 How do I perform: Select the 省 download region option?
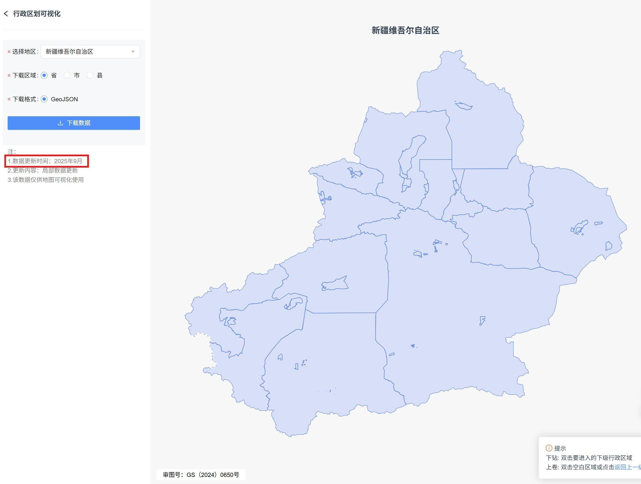click(x=44, y=75)
